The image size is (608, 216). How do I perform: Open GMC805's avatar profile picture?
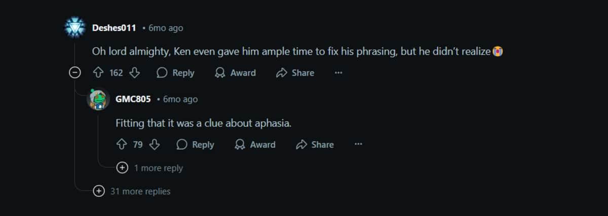(98, 100)
